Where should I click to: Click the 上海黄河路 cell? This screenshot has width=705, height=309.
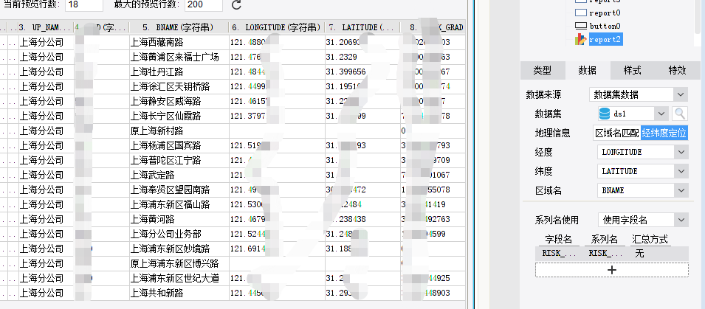click(x=179, y=220)
